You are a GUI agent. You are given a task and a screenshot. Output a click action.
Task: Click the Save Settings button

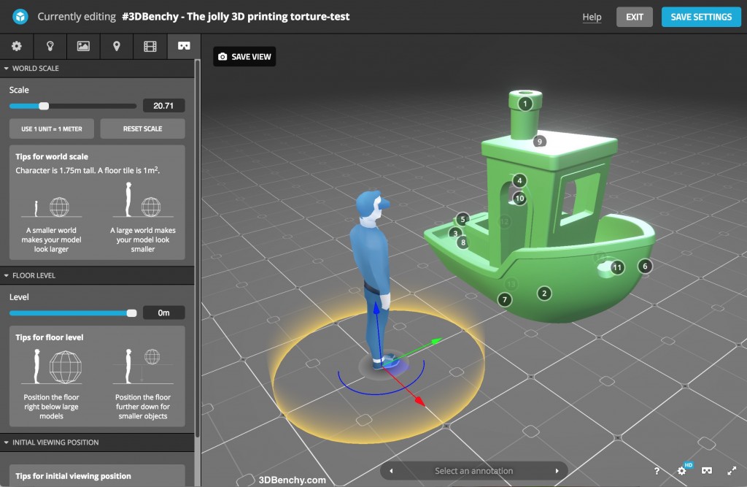701,17
